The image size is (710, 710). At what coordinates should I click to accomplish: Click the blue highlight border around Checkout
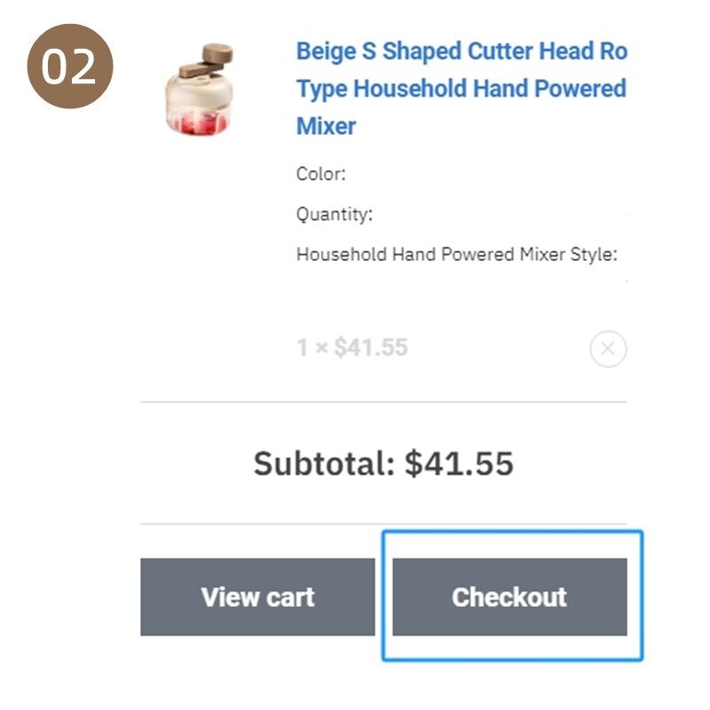513,532
